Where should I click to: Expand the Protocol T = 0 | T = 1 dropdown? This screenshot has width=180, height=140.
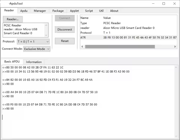pos(33,42)
